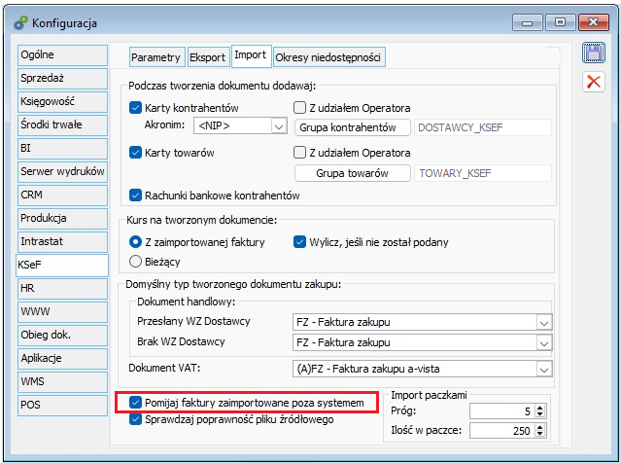This screenshot has width=621, height=463.
Task: Expand Brak WZ Dostawcy dropdown
Action: click(544, 343)
